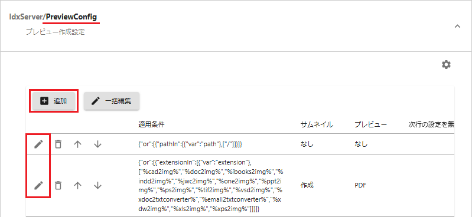472x217 pixels.
Task: Select the 適用条件 column header
Action: [x=151, y=125]
